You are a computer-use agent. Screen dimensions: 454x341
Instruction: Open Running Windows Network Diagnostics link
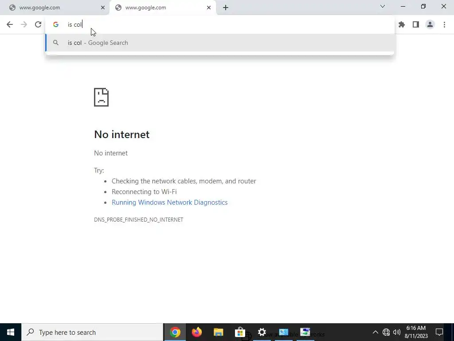pyautogui.click(x=170, y=202)
